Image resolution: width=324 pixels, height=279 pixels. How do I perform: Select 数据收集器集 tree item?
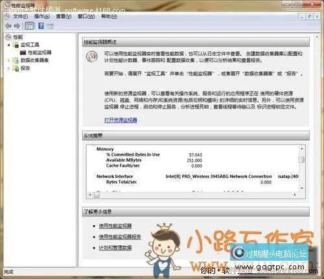pyautogui.click(x=34, y=60)
